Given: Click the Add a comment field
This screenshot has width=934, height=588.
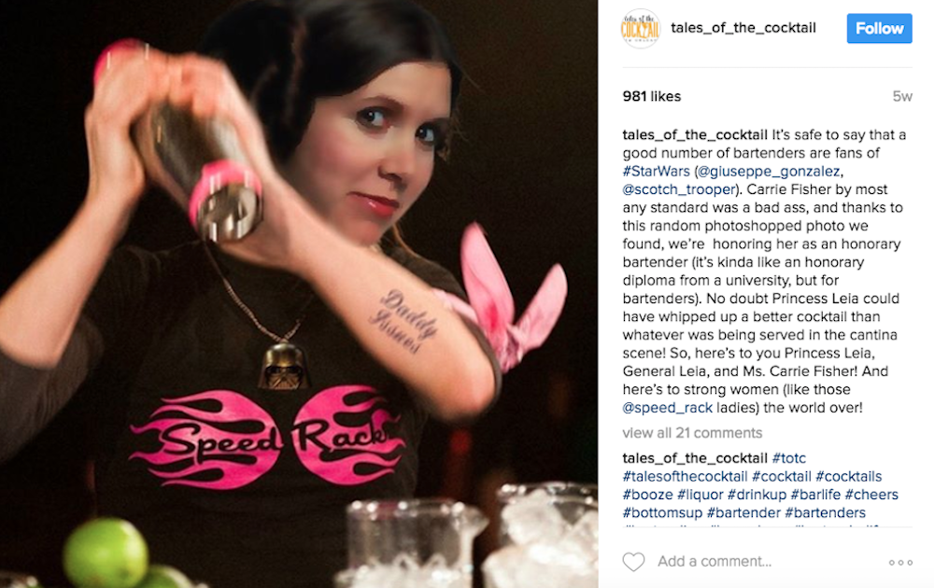Looking at the screenshot, I should pos(769,561).
